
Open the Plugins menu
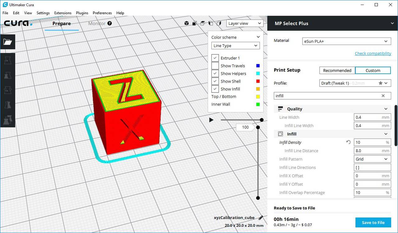tap(82, 13)
